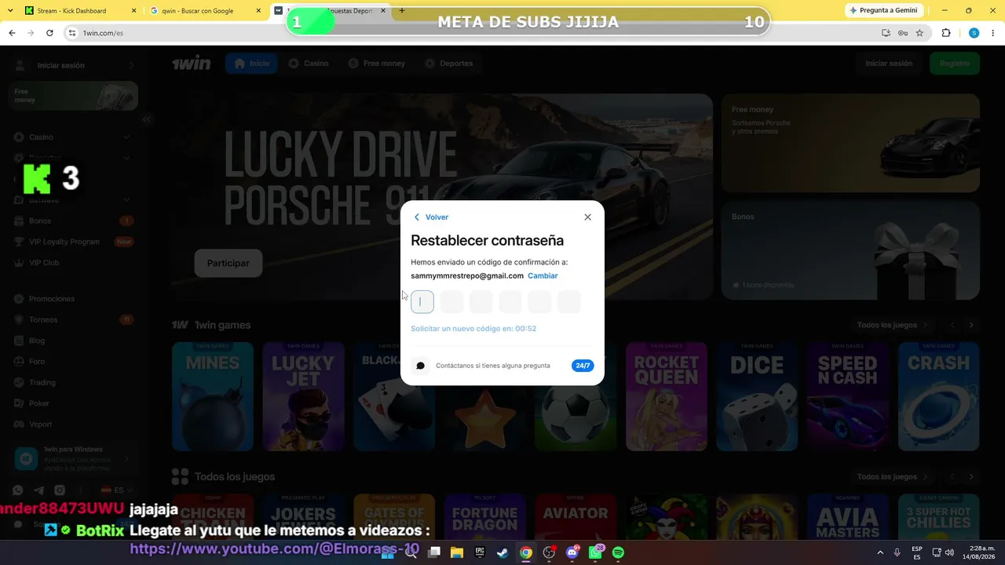Open Epic Games Launcher from the taskbar
The image size is (1005, 565).
point(480,552)
